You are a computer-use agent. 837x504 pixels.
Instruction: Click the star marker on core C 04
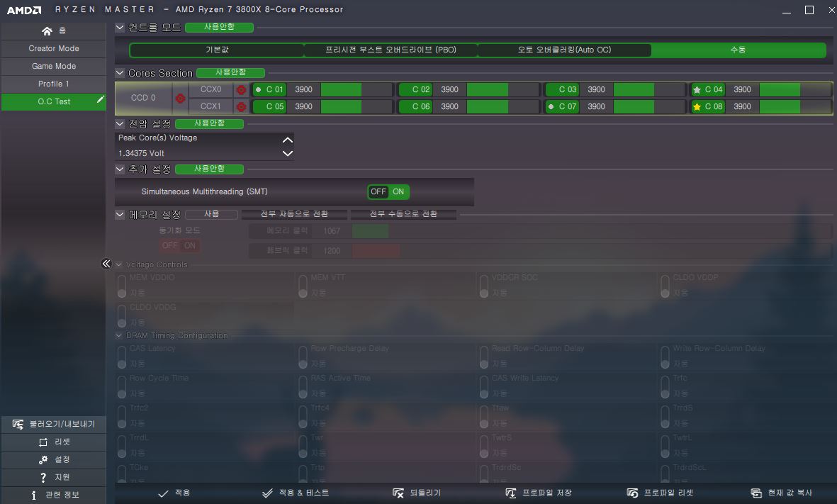[x=697, y=90]
